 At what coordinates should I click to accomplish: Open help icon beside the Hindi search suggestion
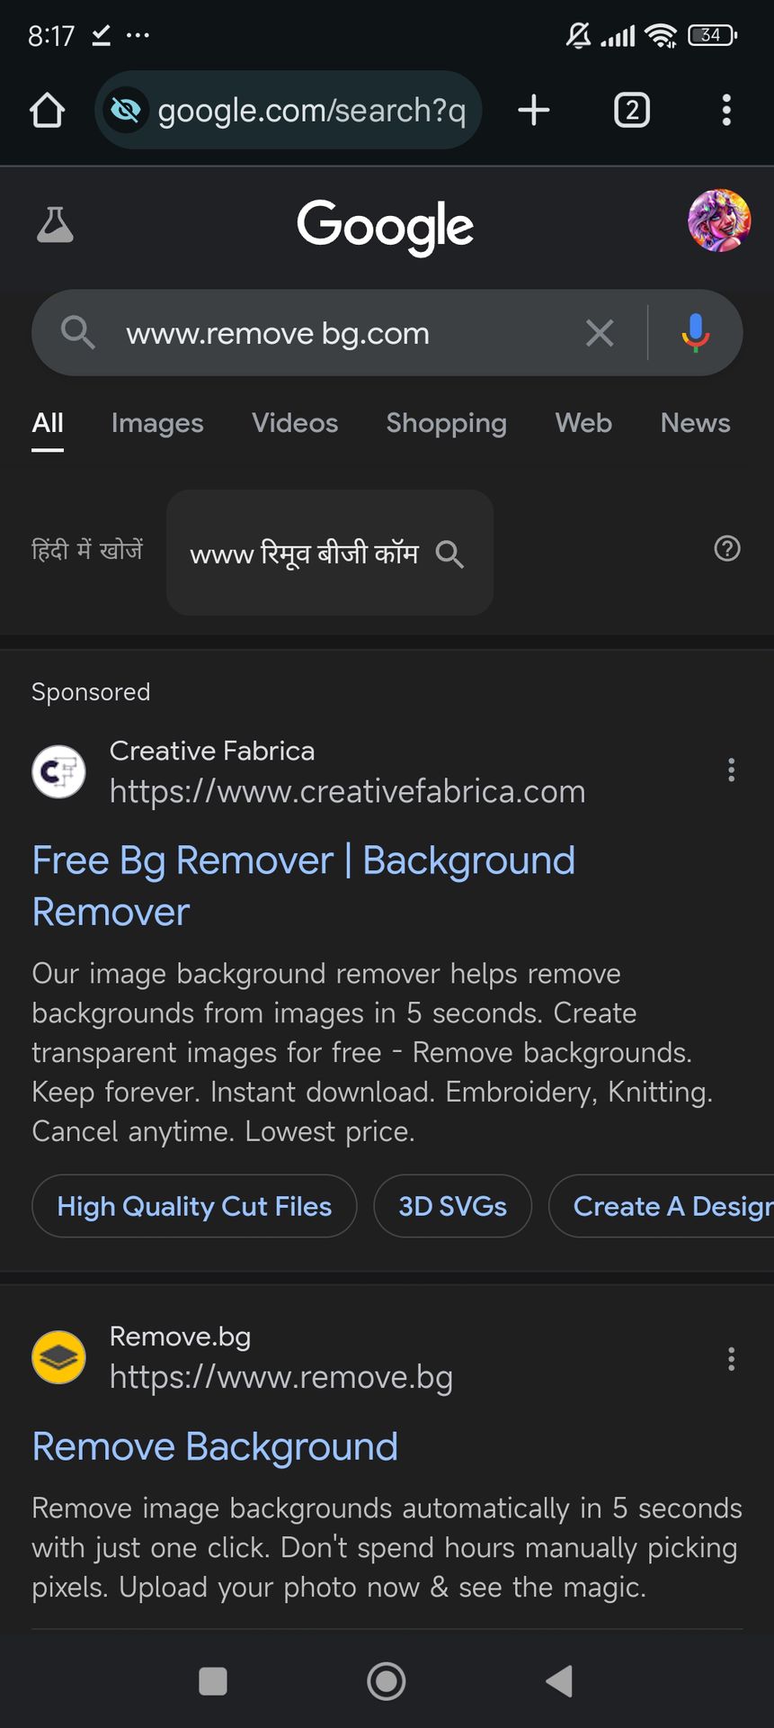(727, 548)
